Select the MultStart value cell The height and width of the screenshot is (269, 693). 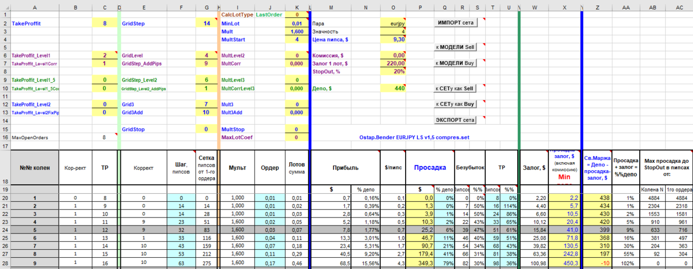(297, 40)
